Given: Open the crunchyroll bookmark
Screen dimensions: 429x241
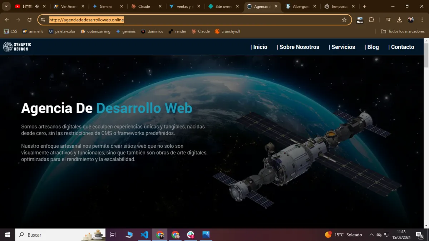Looking at the screenshot, I should click(227, 31).
